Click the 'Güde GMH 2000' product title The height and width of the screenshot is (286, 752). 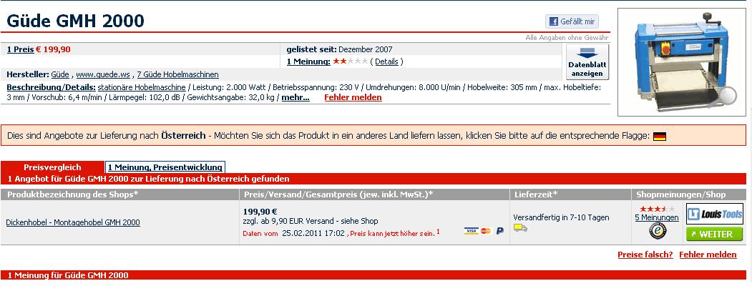tap(75, 21)
